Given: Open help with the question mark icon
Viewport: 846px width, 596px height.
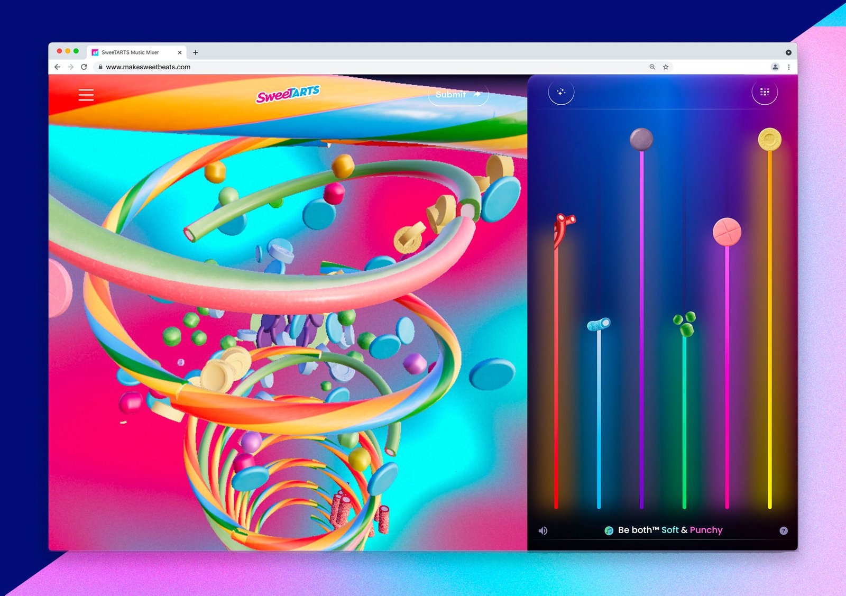Looking at the screenshot, I should click(x=784, y=530).
